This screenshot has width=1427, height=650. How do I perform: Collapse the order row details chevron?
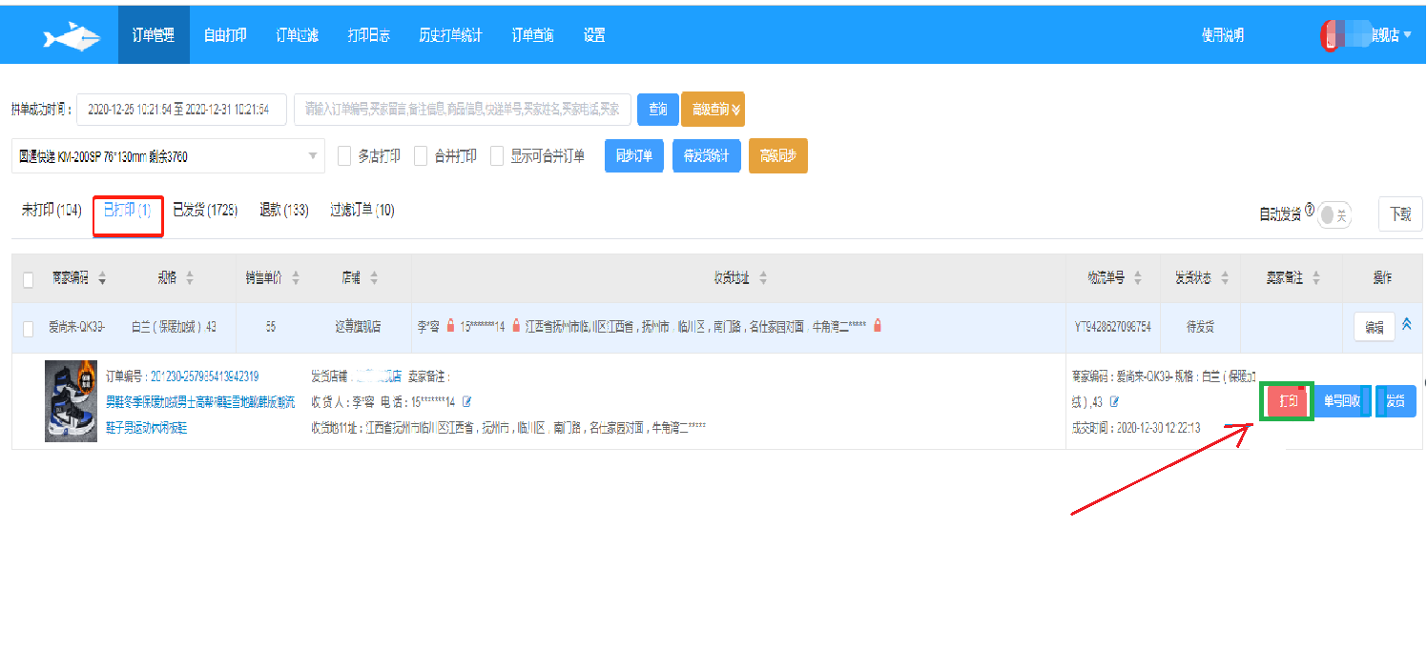tap(1406, 324)
